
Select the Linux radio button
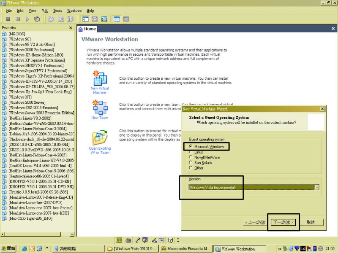point(191,152)
